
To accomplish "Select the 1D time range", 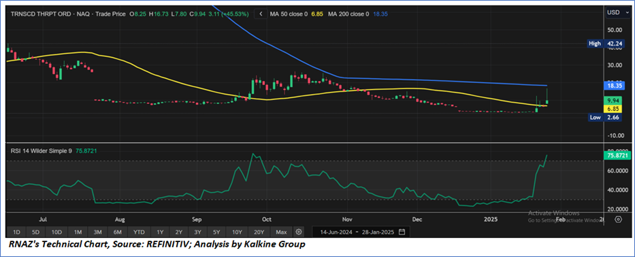I will click(x=16, y=232).
